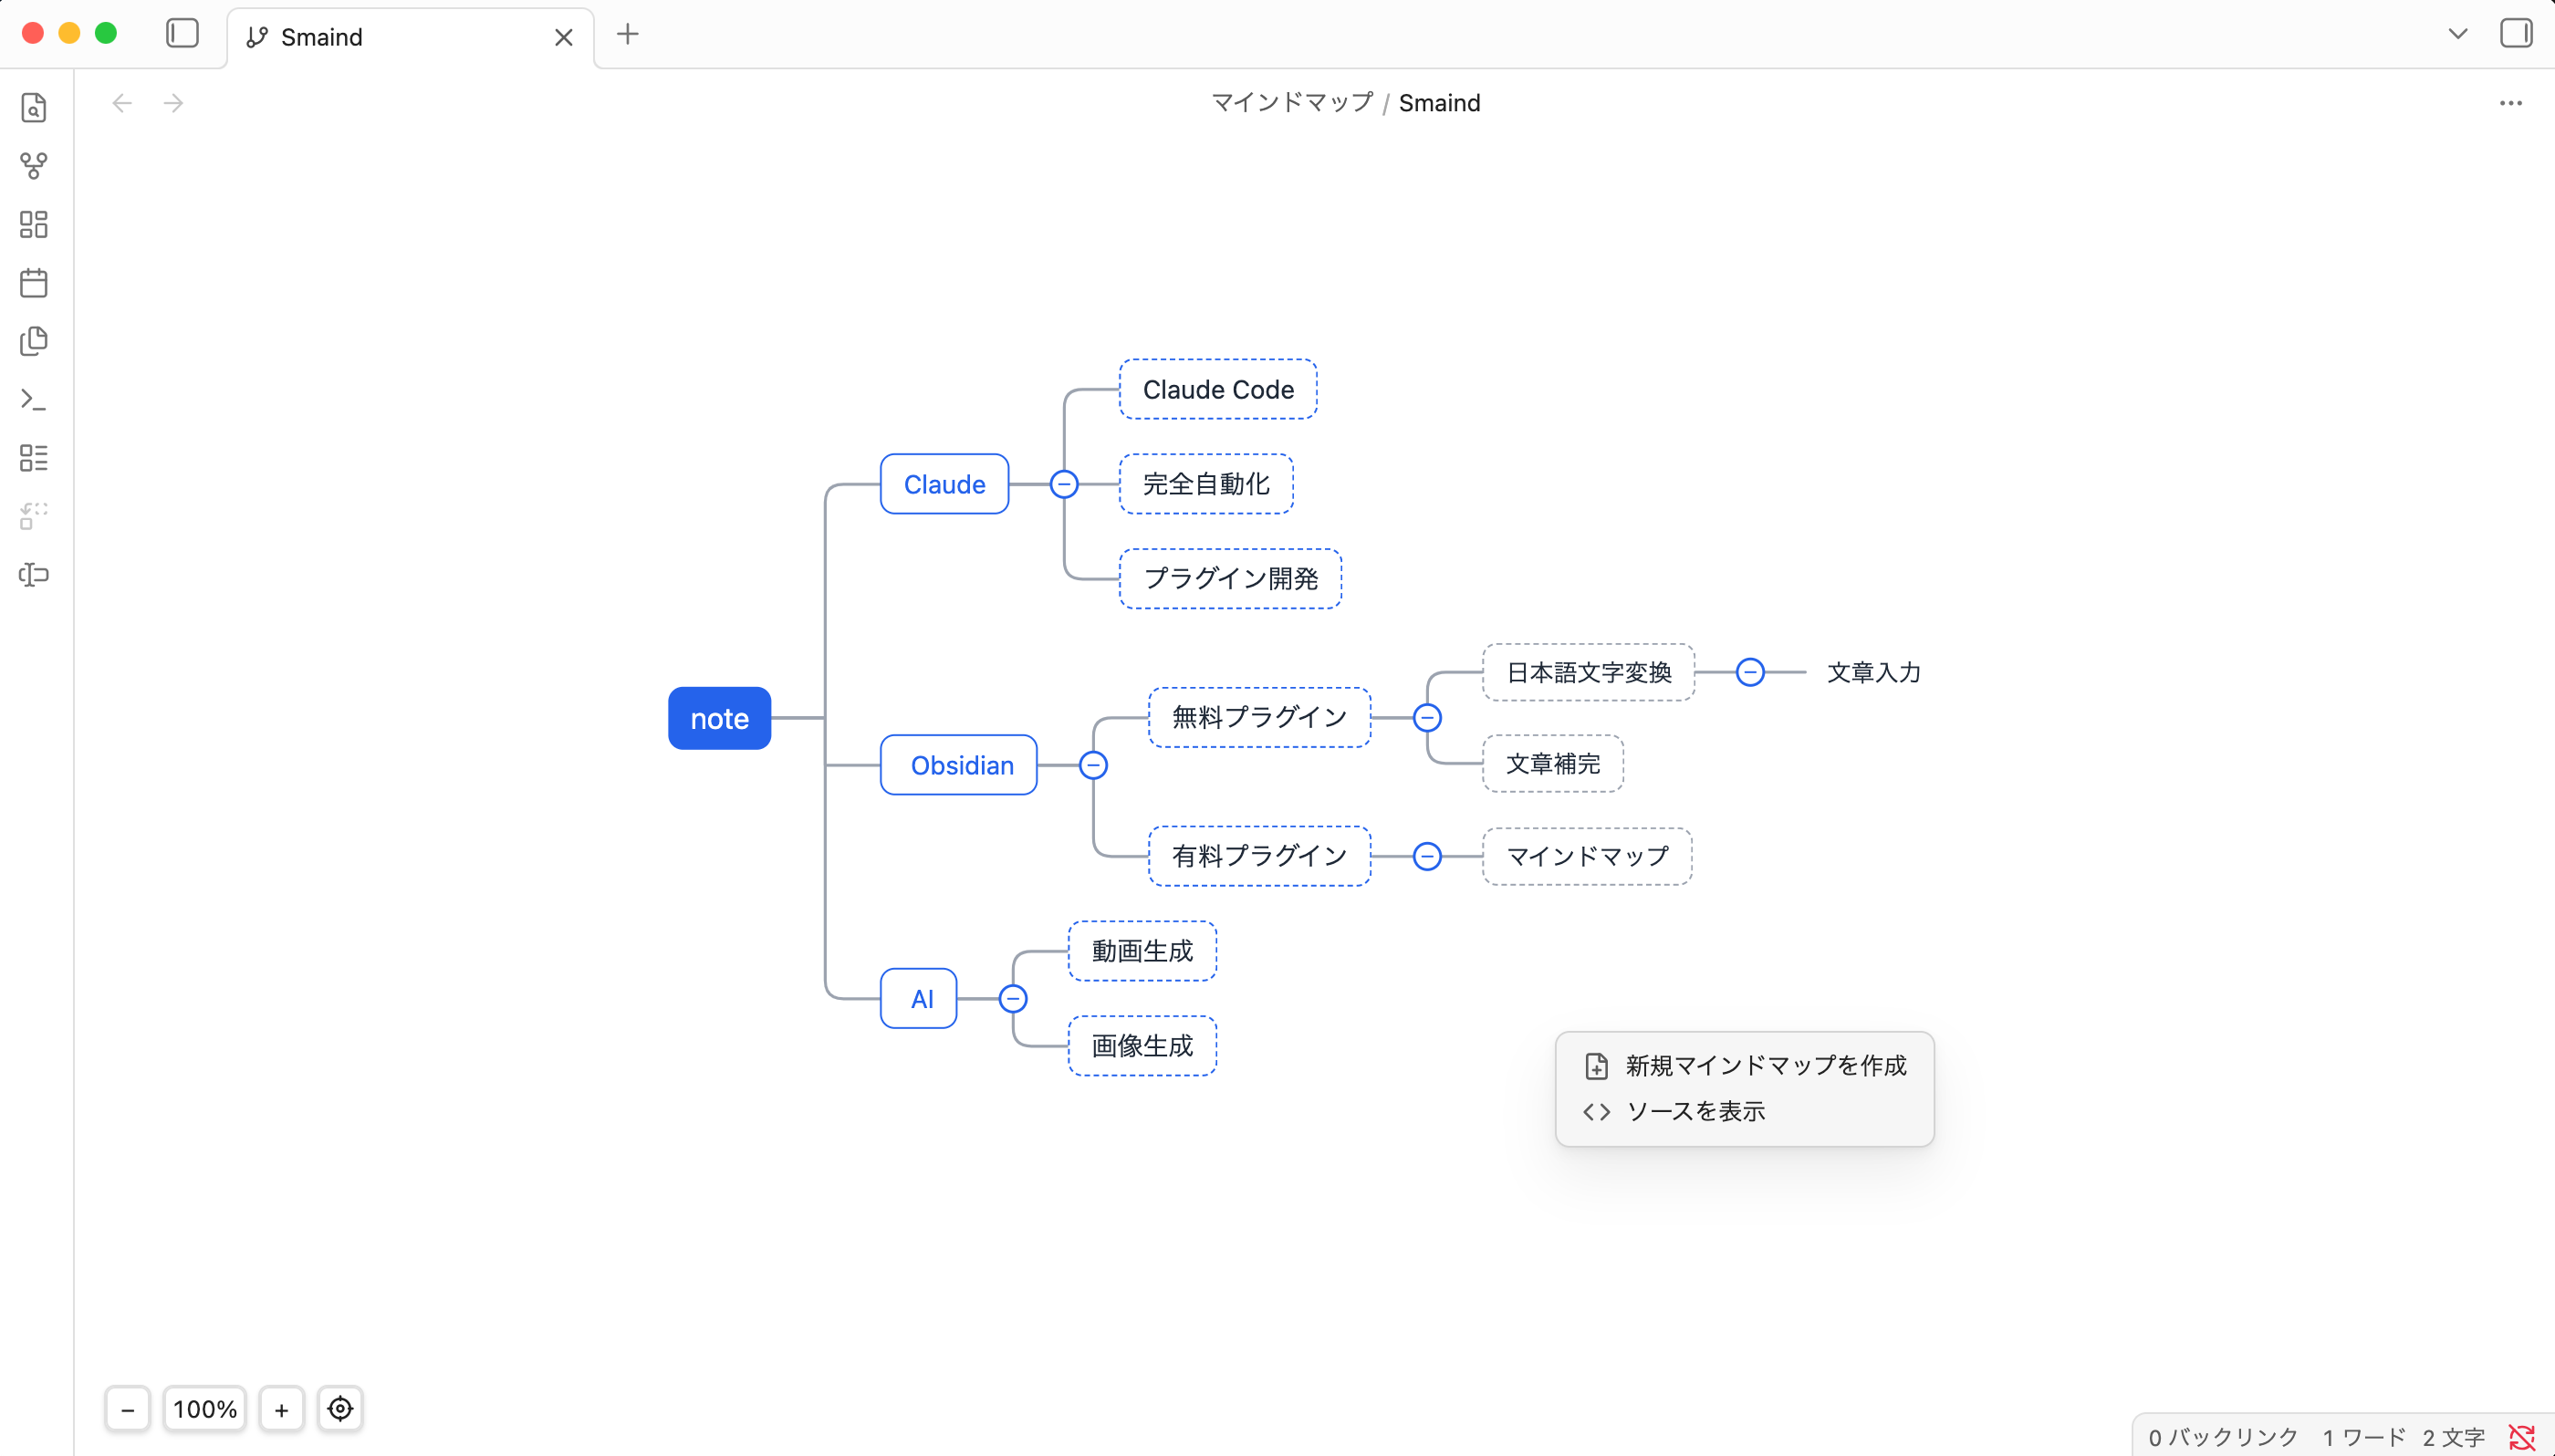Select the プラグイン開発 node

tap(1230, 578)
